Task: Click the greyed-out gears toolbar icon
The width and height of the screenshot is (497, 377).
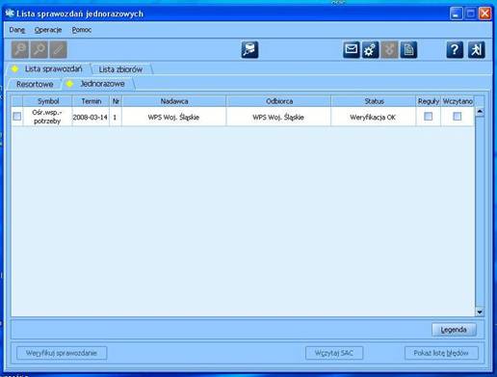Action: coord(389,50)
